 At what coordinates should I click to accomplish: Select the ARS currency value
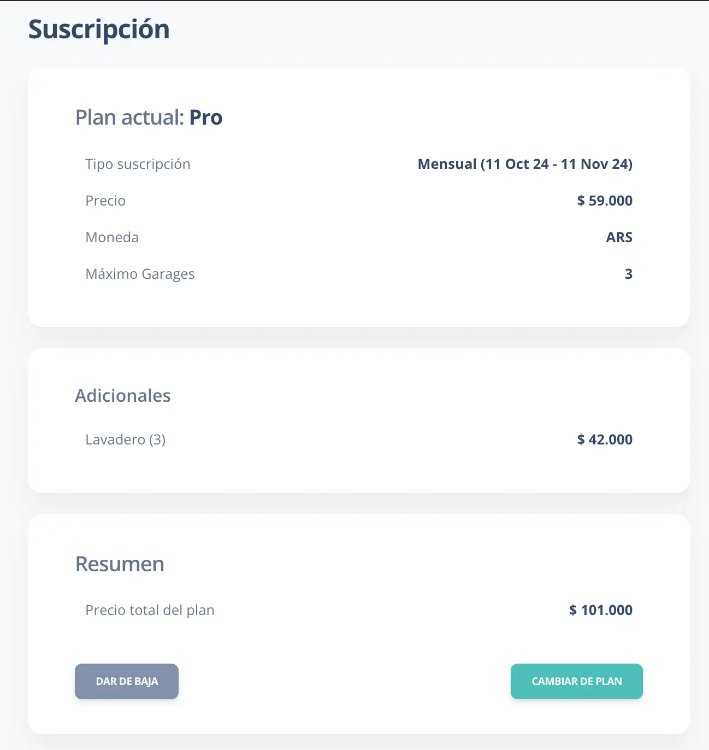tap(619, 237)
